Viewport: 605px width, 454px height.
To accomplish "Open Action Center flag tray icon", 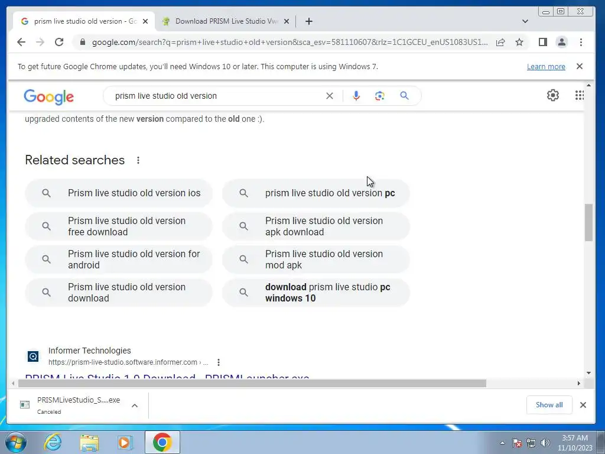I will (x=516, y=443).
